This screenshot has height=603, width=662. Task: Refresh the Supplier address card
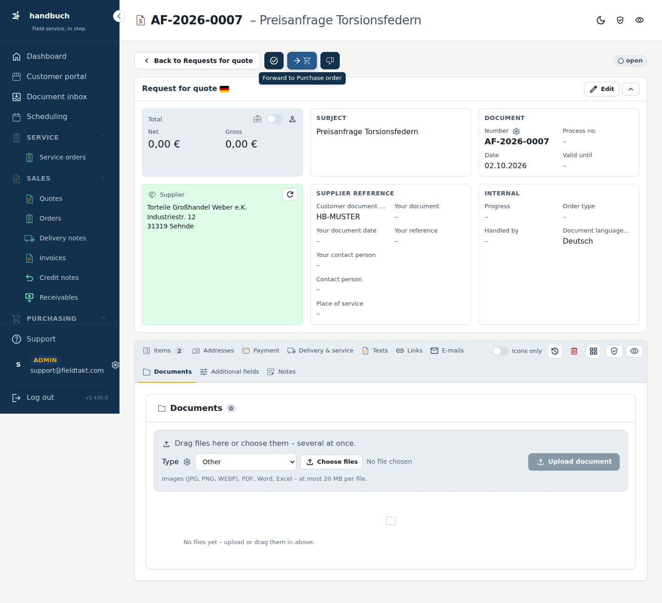click(290, 194)
